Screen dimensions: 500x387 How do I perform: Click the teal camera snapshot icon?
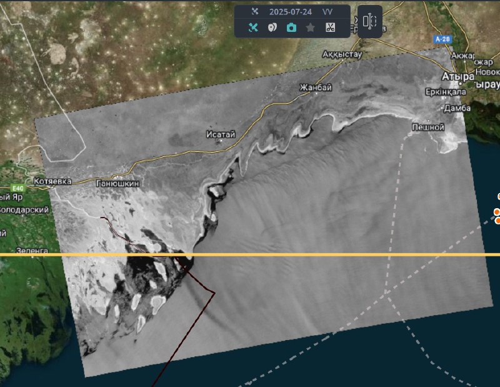point(291,28)
